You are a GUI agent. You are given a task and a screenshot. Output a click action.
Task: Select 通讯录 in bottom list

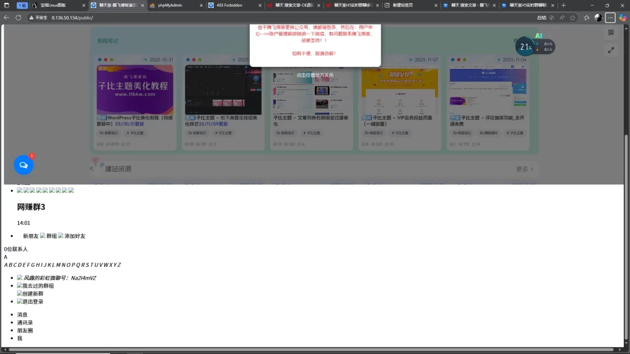pyautogui.click(x=25, y=323)
